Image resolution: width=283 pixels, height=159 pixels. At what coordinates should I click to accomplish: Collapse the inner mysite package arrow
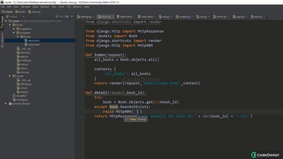click(x=10, y=76)
